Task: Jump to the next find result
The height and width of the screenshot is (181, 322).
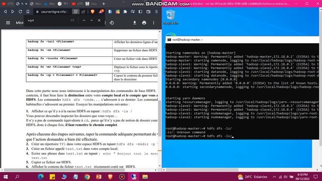Action: 92,20
